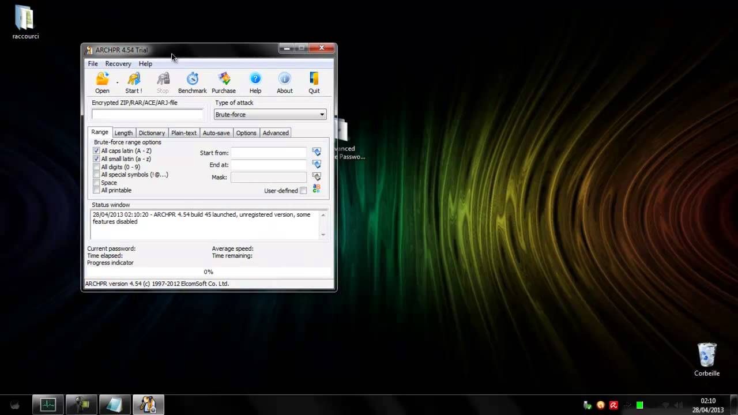738x415 pixels.
Task: Enable All digits (0 - 9) checkbox
Action: pyautogui.click(x=96, y=167)
